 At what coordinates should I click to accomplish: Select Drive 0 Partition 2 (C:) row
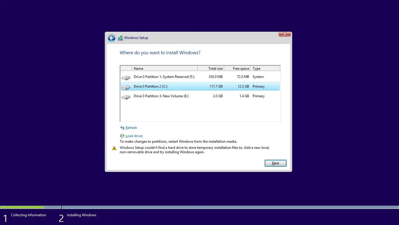[x=200, y=86]
